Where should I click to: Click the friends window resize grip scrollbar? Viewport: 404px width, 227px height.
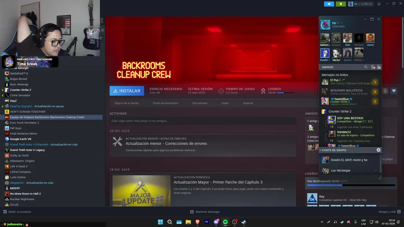coord(380,178)
